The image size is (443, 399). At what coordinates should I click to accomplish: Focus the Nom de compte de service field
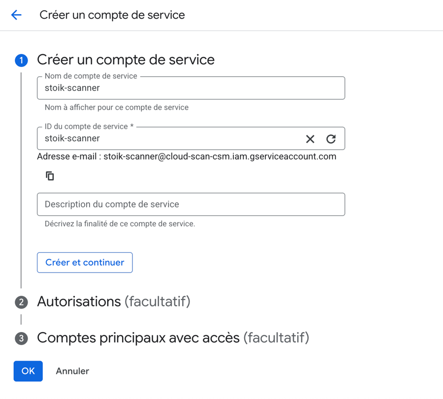pos(190,89)
